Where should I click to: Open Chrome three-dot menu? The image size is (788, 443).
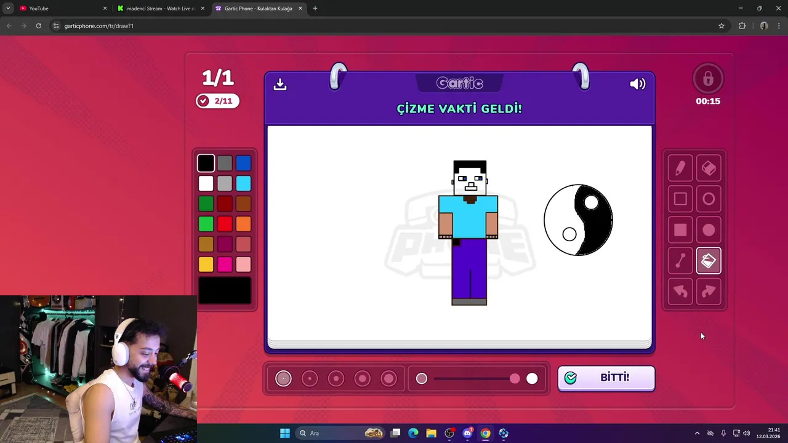[x=779, y=26]
